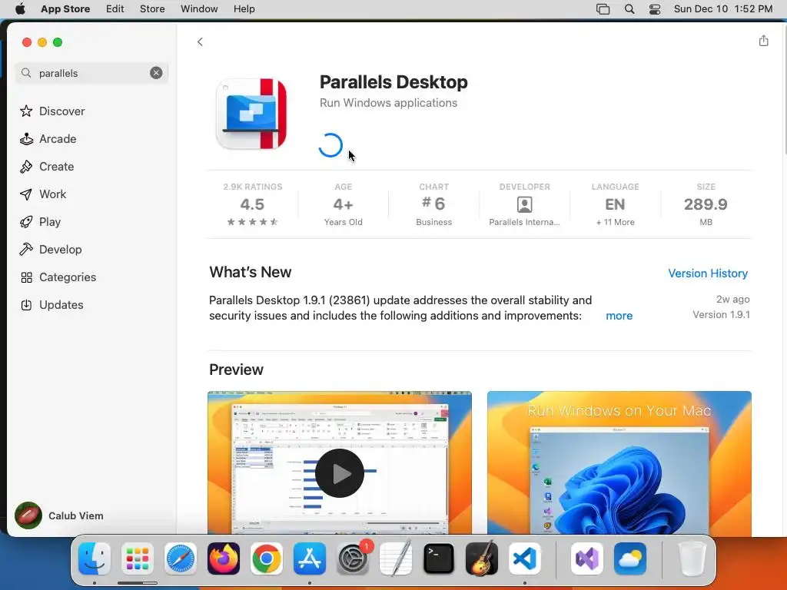Open the #6 Business chart ranking
This screenshot has width=787, height=590.
click(x=433, y=204)
